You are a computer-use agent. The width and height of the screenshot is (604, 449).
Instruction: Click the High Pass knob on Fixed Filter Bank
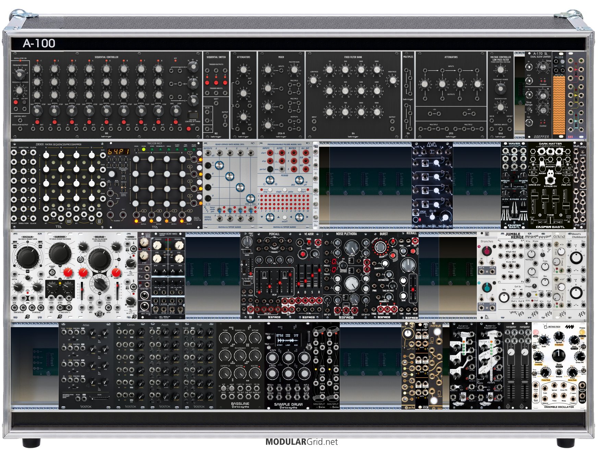coord(392,81)
